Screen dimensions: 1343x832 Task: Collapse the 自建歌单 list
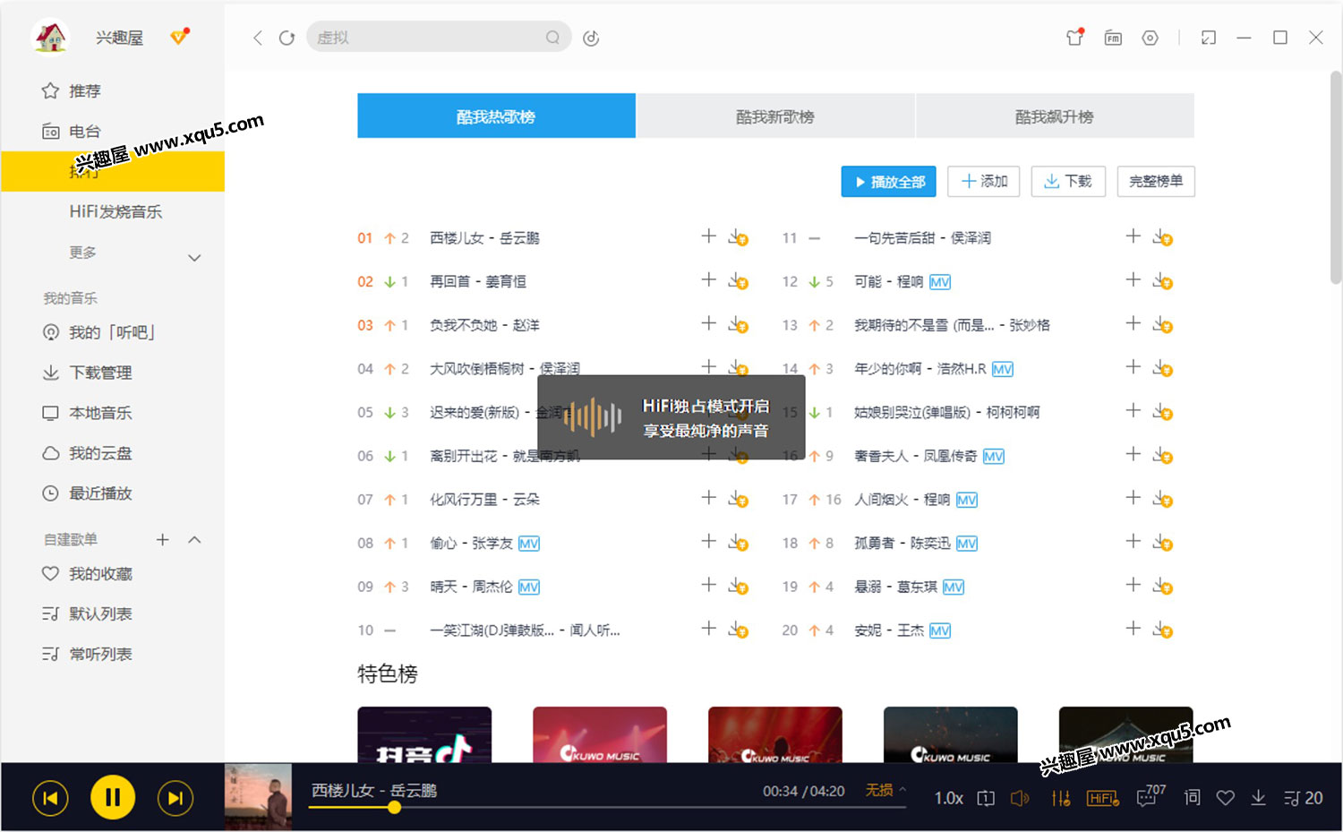(194, 539)
